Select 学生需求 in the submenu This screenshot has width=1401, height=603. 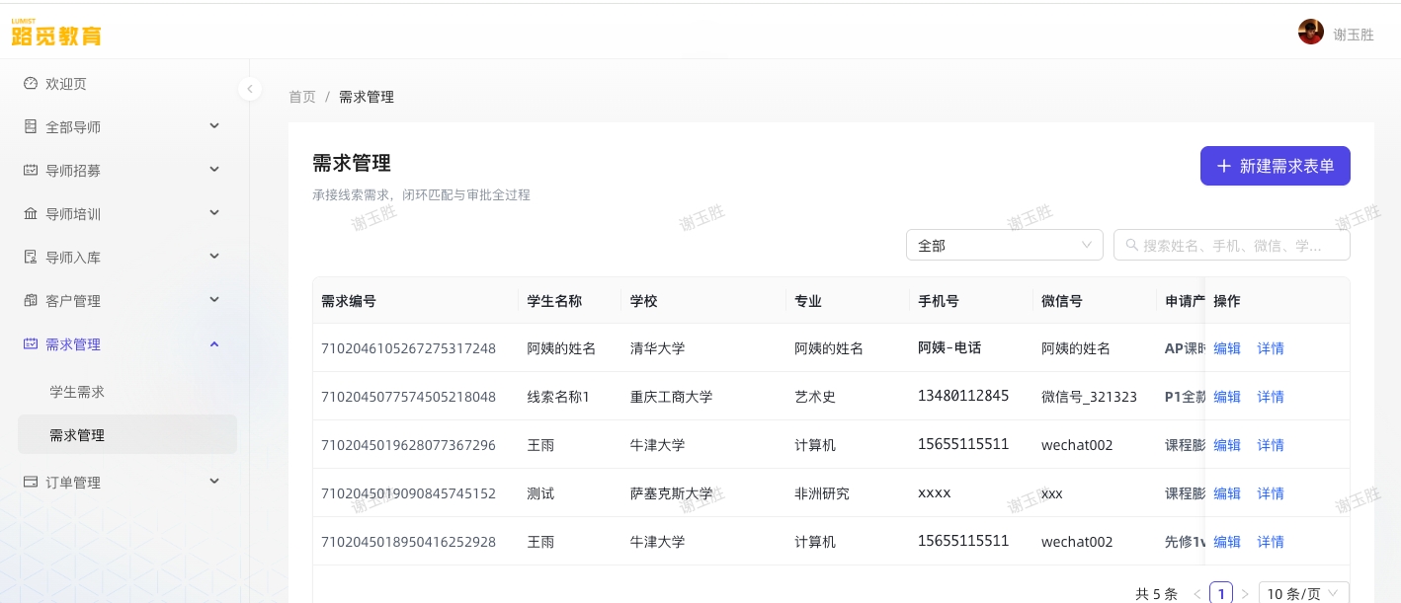click(x=77, y=392)
